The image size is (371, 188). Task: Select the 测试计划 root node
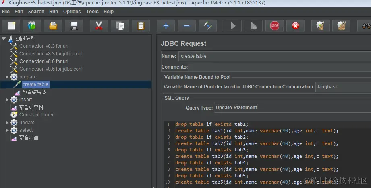pyautogui.click(x=25, y=39)
